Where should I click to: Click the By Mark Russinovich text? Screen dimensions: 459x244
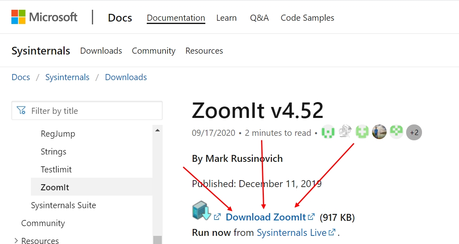pyautogui.click(x=237, y=159)
